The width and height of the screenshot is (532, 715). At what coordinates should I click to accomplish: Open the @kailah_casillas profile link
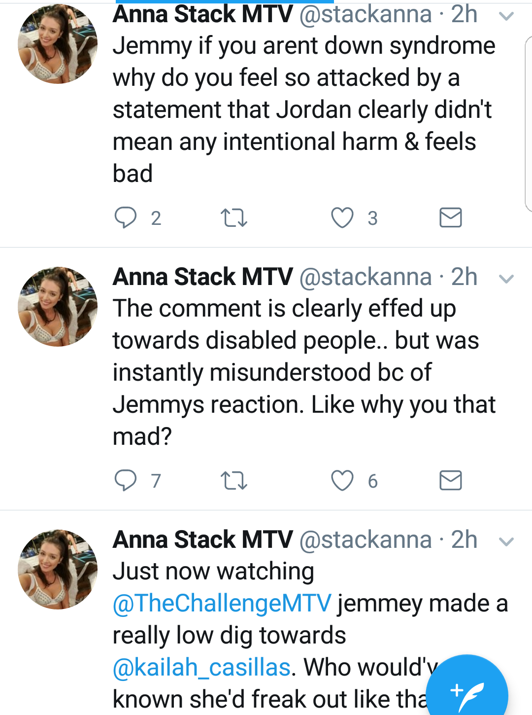coord(201,667)
